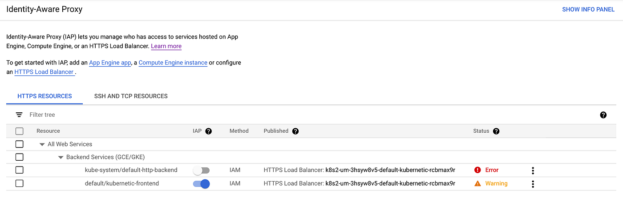Switch to SSH AND TCP RESOURCES tab
This screenshot has height=202, width=623.
[x=131, y=96]
